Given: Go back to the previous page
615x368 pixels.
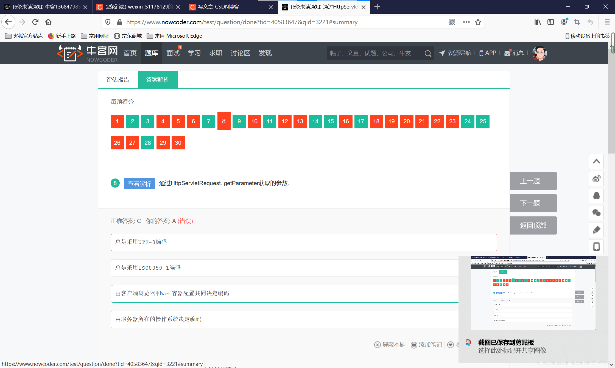Looking at the screenshot, I should click(x=9, y=22).
